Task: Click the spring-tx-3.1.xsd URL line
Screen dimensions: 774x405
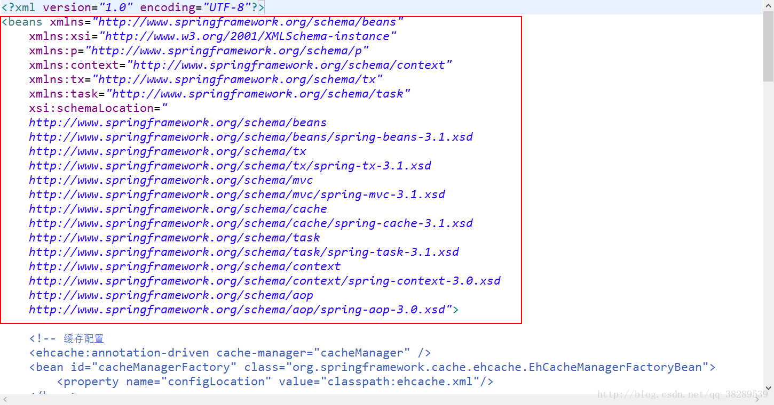Action: [230, 166]
